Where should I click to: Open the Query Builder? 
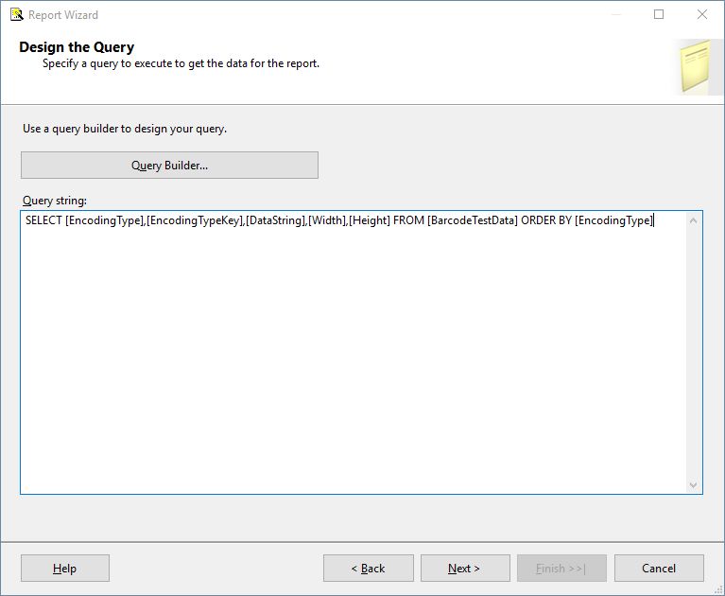[x=170, y=166]
